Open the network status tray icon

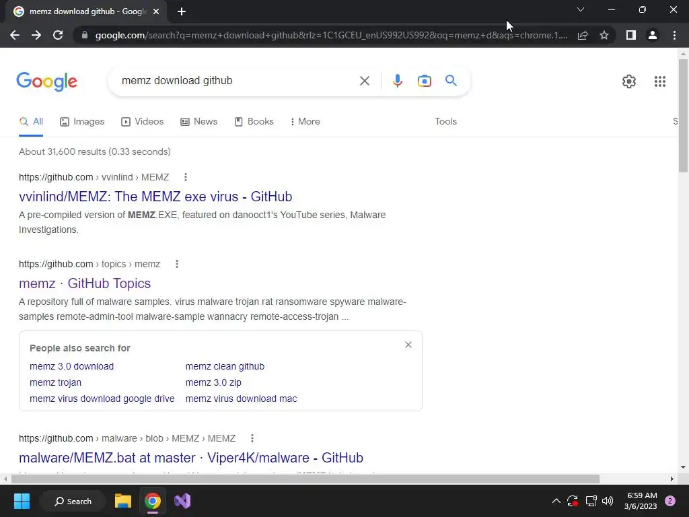[591, 501]
